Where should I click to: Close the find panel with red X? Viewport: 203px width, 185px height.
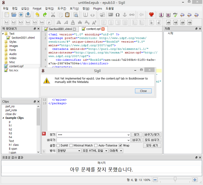[x=44, y=134]
